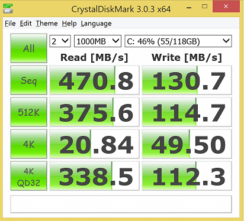Start the 4K benchmark test
Image resolution: width=244 pixels, height=221 pixels.
28,144
